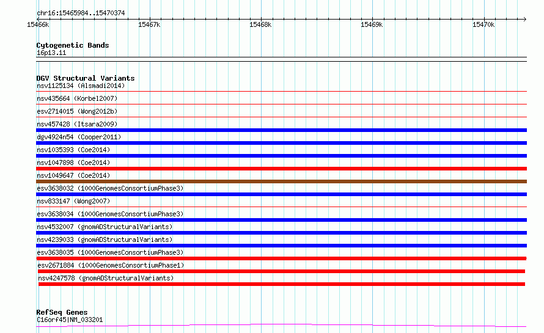Screen dimensions: 544x333
Task: Click the brown bar under nsv1049647
Action: [x=281, y=181]
